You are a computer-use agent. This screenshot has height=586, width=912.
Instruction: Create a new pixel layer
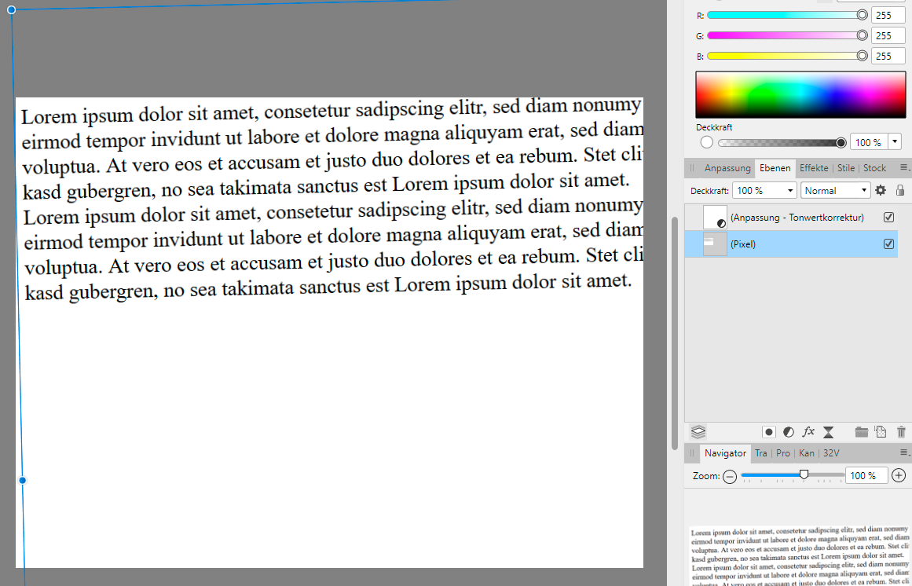(x=881, y=431)
